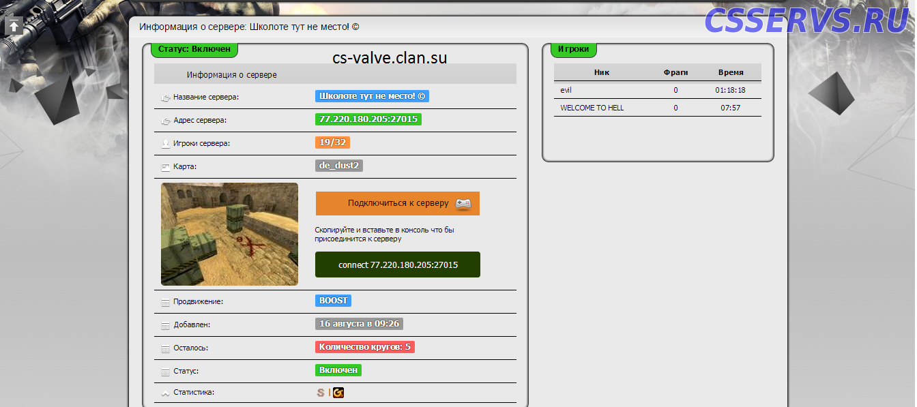
Task: Select the Статус: Включен green tab
Action: pos(194,49)
